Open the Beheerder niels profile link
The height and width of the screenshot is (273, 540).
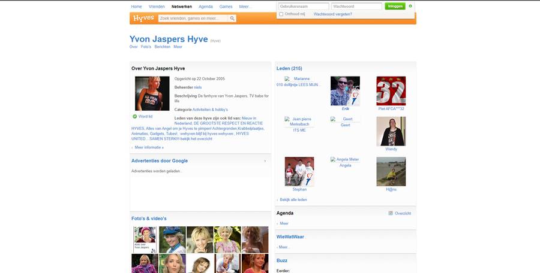[x=197, y=87]
